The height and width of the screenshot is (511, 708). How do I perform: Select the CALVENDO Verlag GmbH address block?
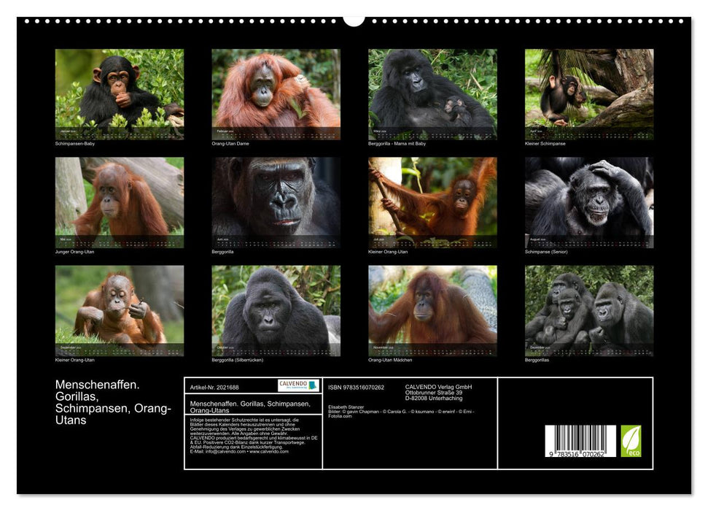(x=437, y=391)
